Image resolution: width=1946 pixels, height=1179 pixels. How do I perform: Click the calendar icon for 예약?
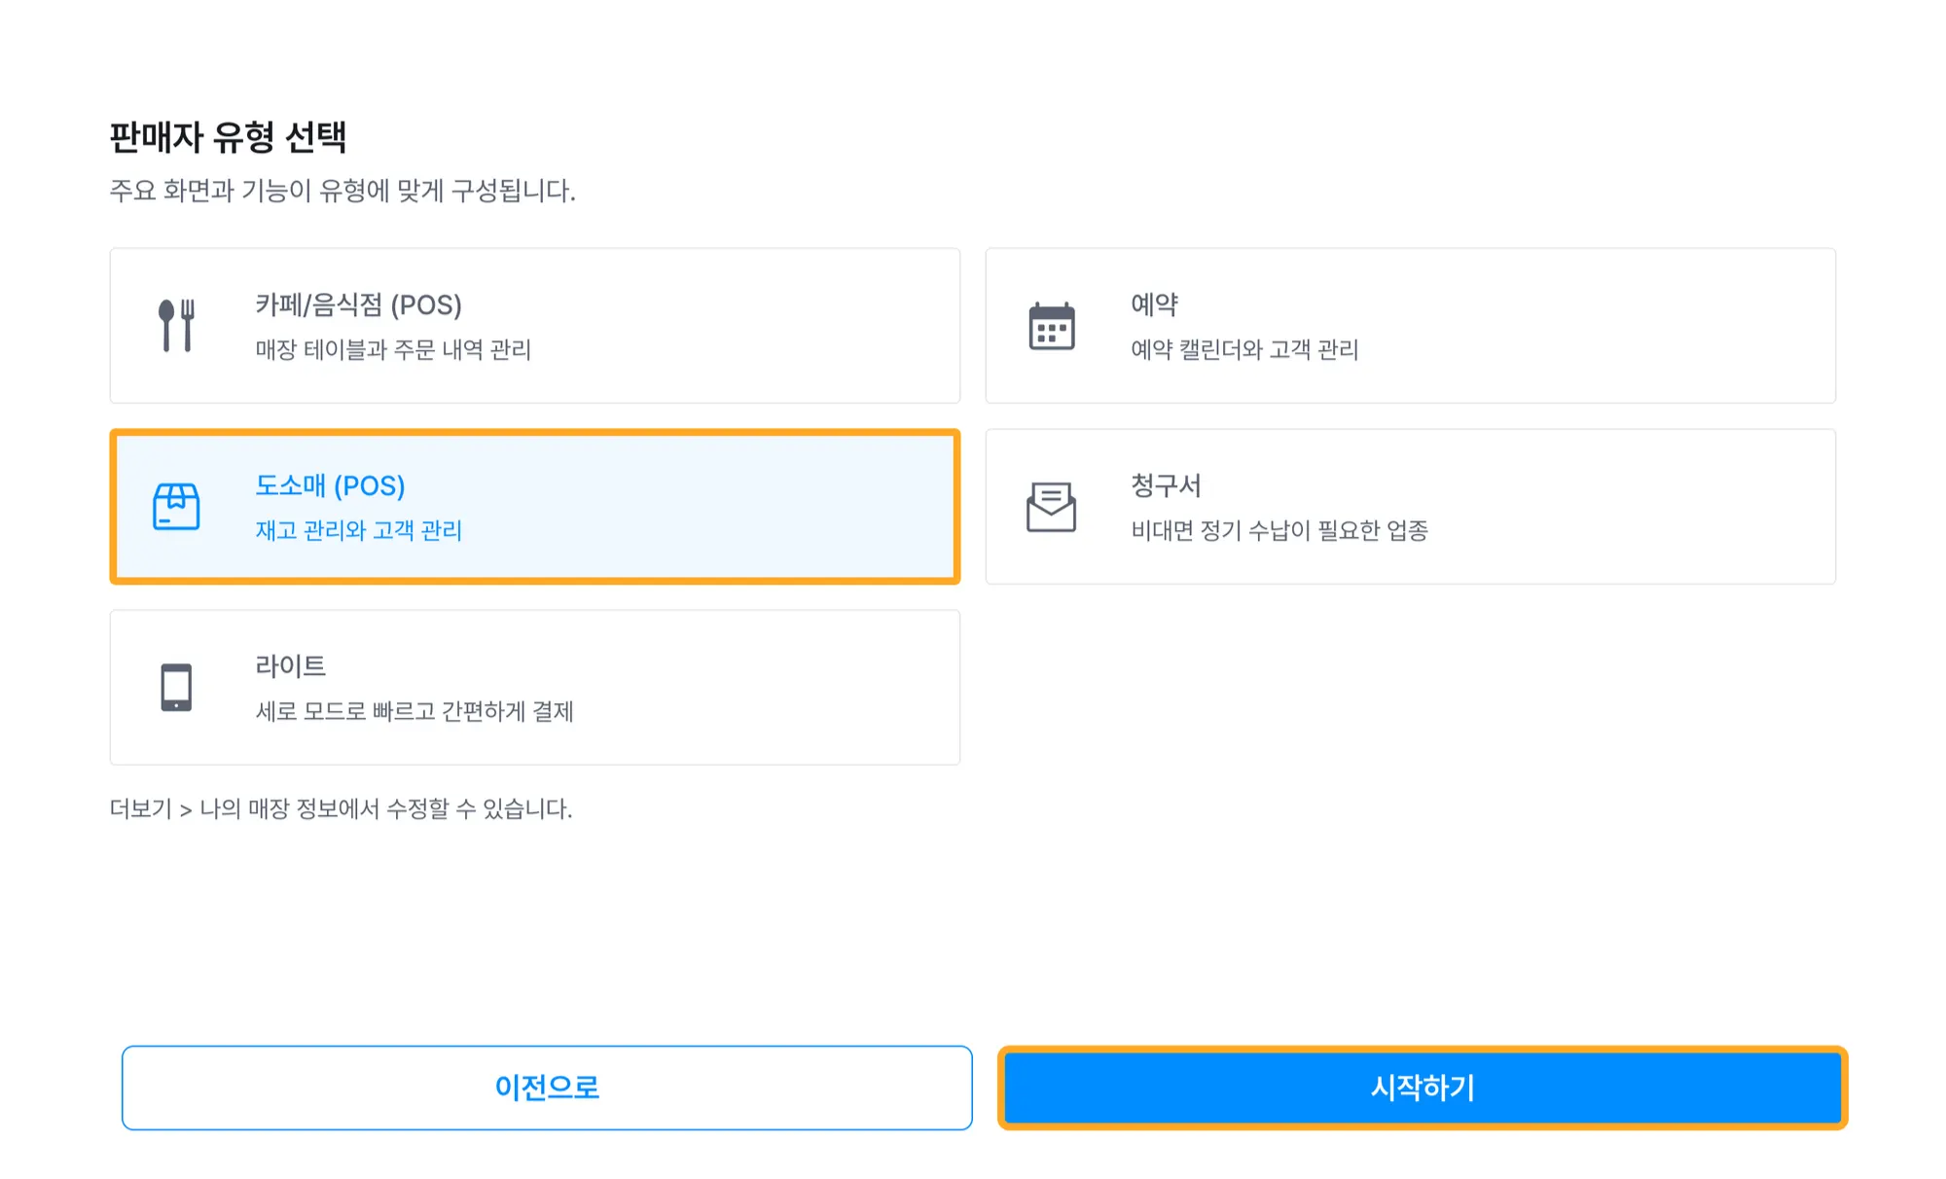pyautogui.click(x=1052, y=326)
